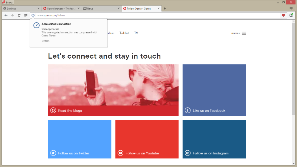Expand the site hamburger menu

[x=244, y=33]
